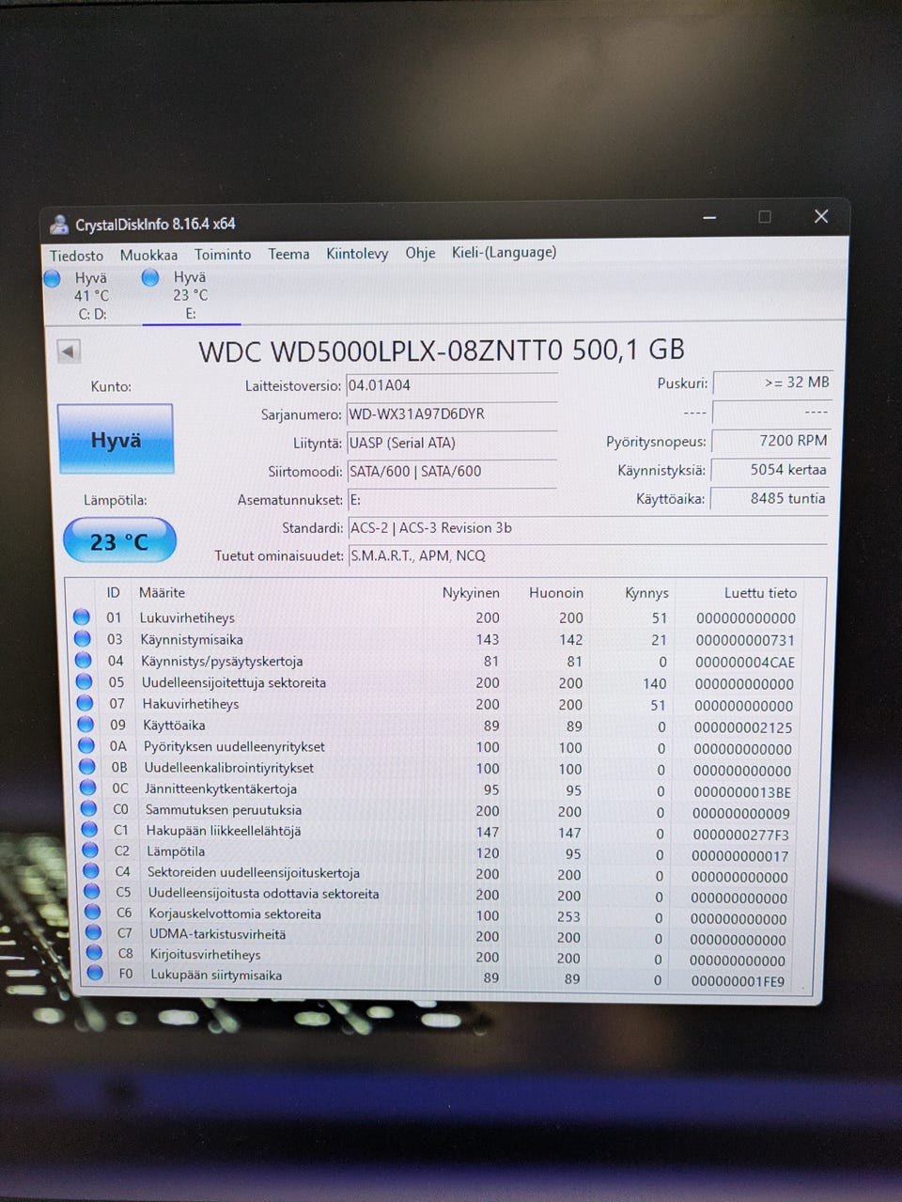The height and width of the screenshot is (1202, 902).
Task: Select the C: D: disk at 41 °C
Action: (79, 295)
